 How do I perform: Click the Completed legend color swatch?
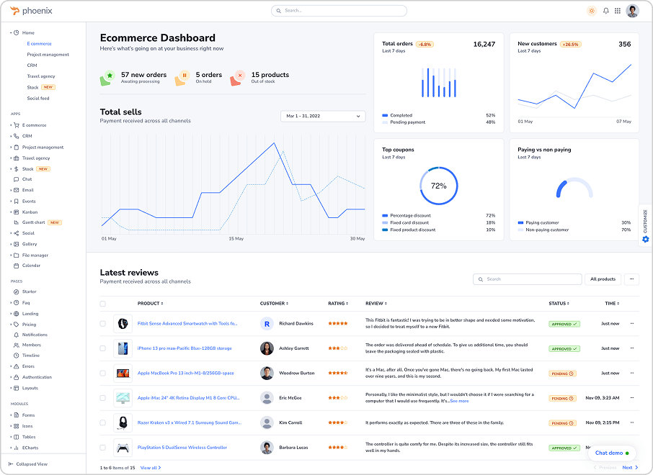385,115
